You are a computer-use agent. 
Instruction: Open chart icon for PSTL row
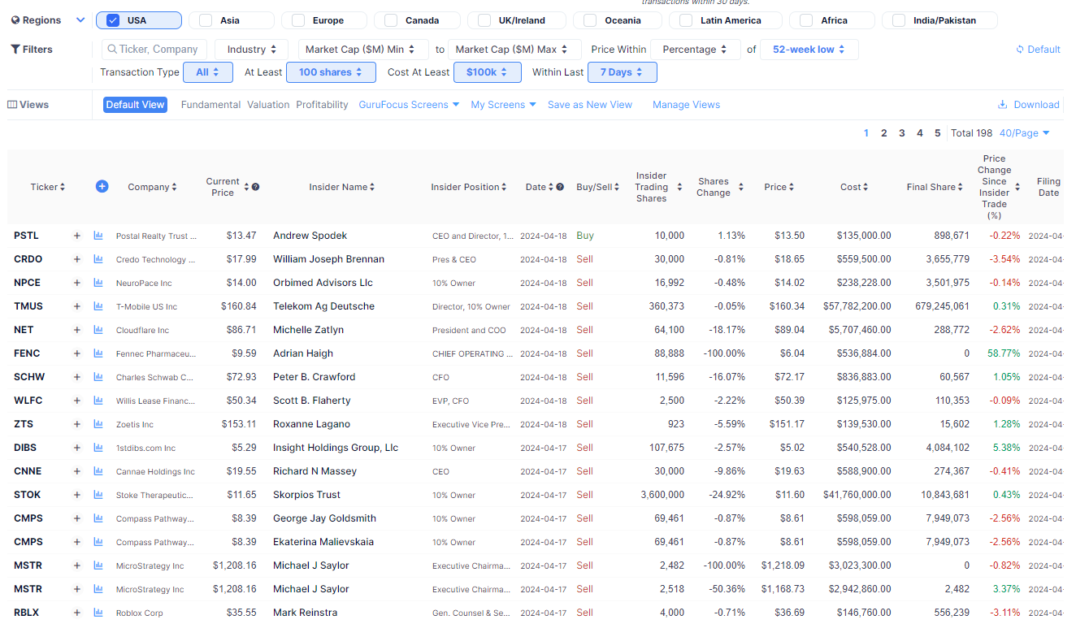pos(98,236)
